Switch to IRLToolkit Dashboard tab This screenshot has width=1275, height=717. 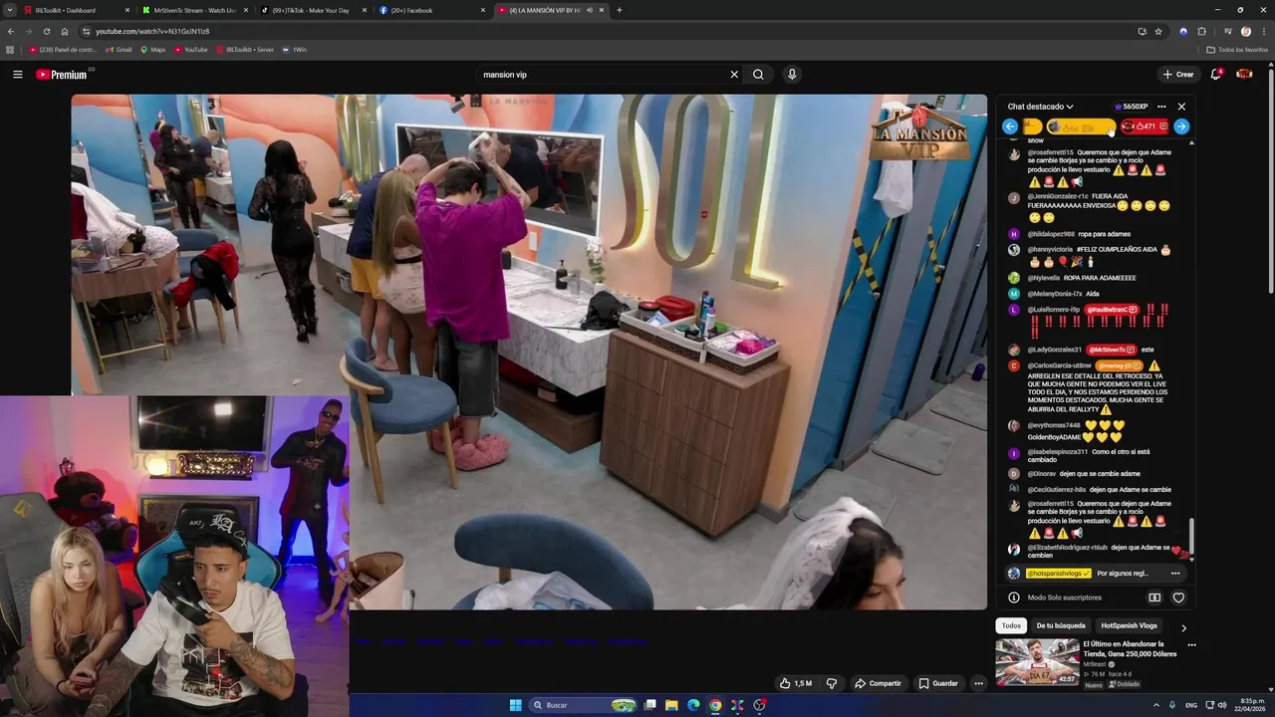(x=76, y=10)
